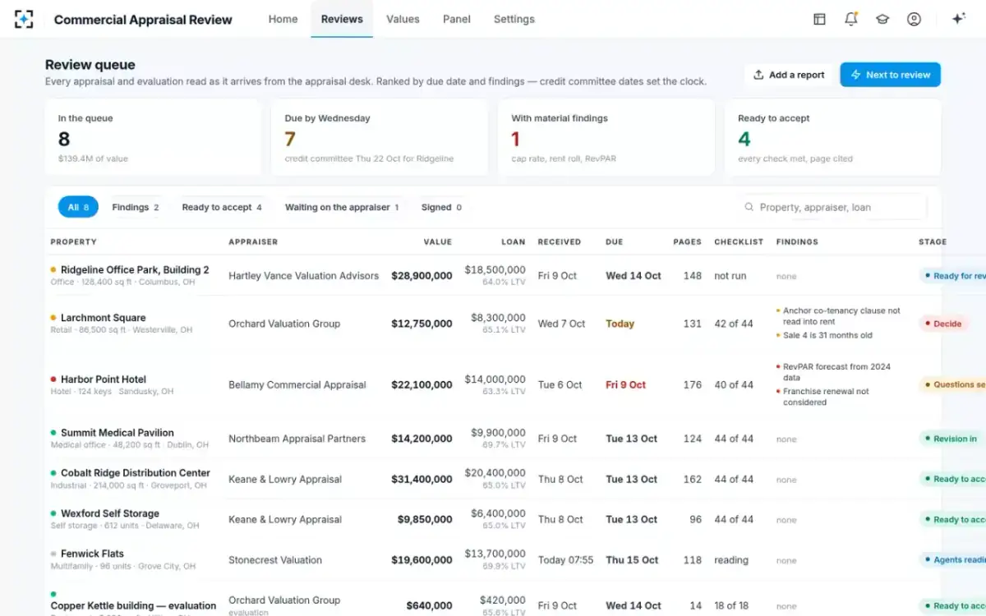
Task: Sort by the PROPERTY column header
Action: point(73,242)
